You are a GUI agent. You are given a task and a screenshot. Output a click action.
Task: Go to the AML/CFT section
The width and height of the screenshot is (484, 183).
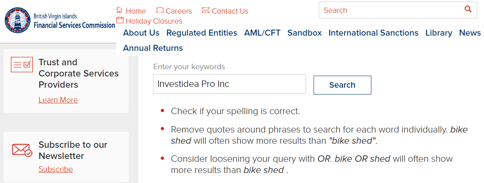click(x=262, y=33)
